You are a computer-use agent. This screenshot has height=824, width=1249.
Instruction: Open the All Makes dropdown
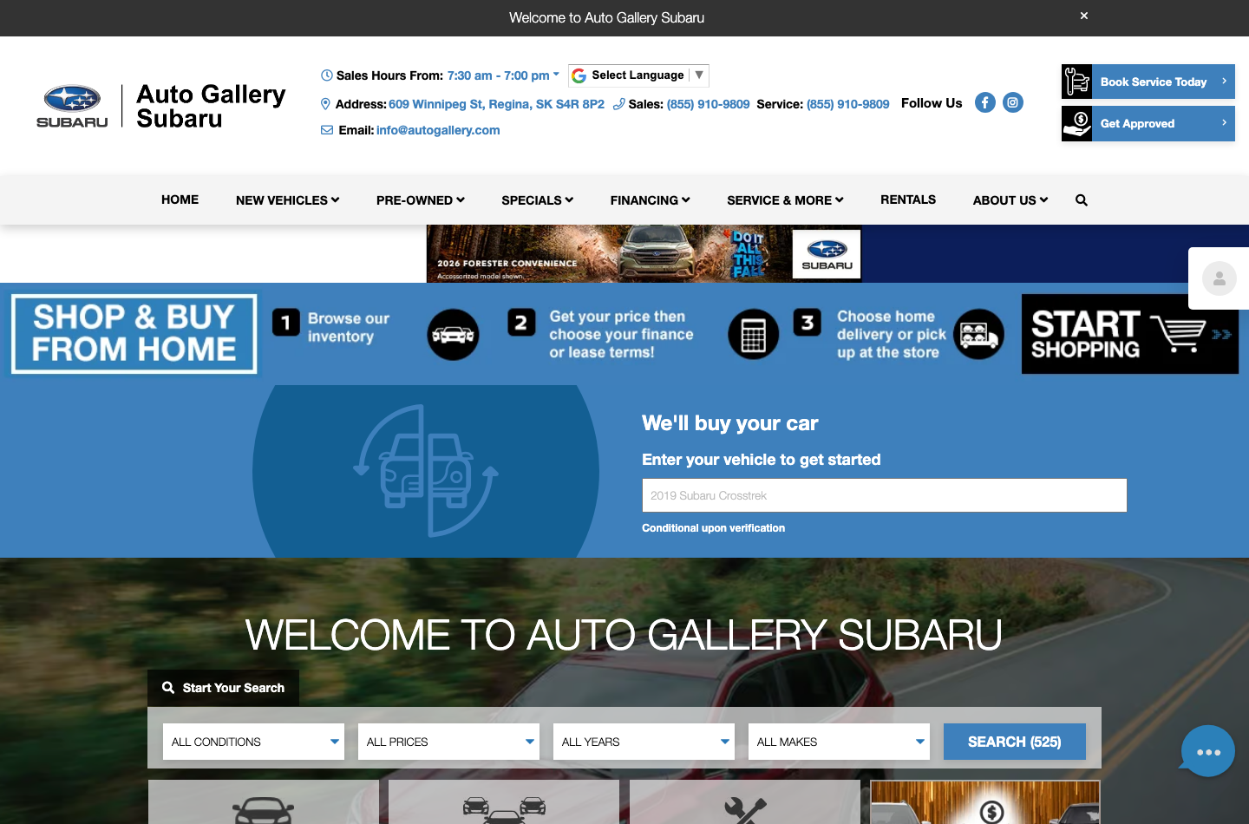[839, 742]
